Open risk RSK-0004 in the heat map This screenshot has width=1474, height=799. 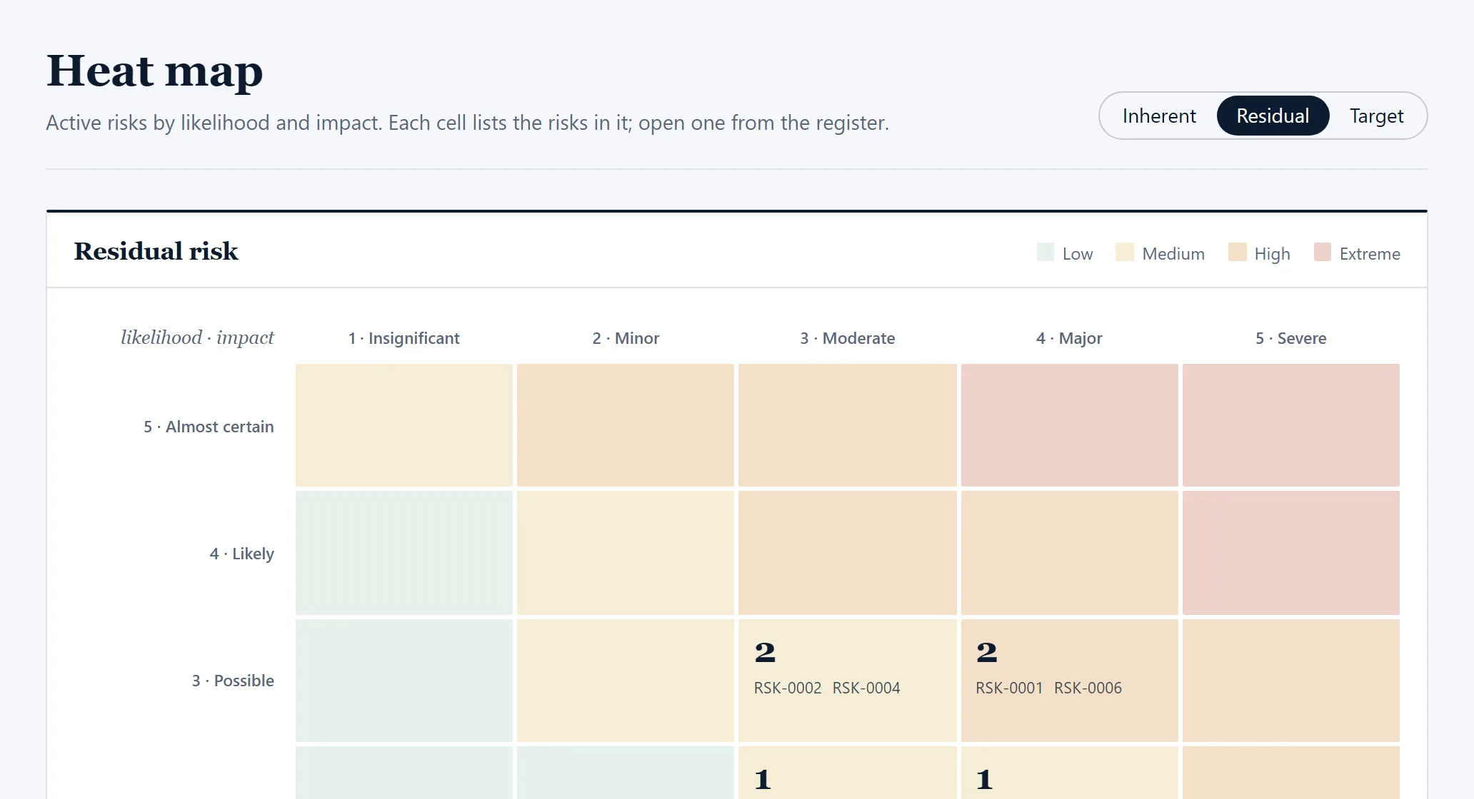866,688
